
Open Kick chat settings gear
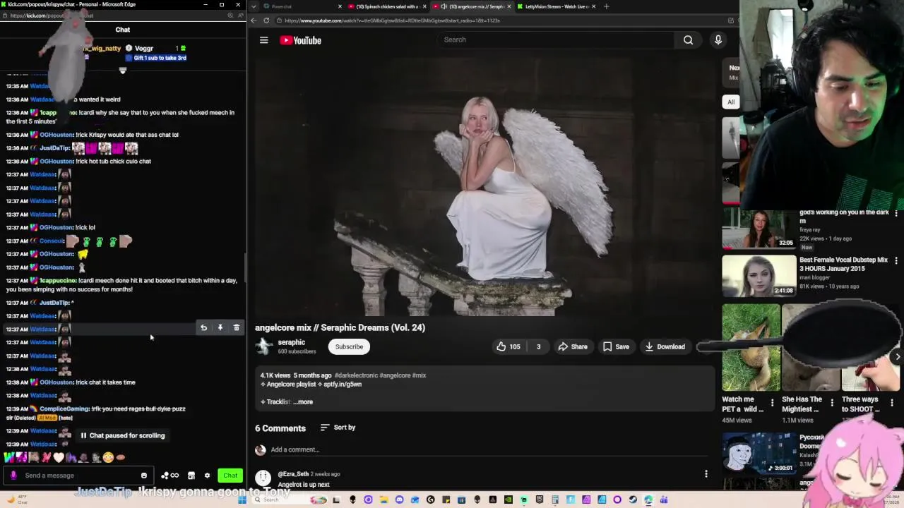click(207, 476)
